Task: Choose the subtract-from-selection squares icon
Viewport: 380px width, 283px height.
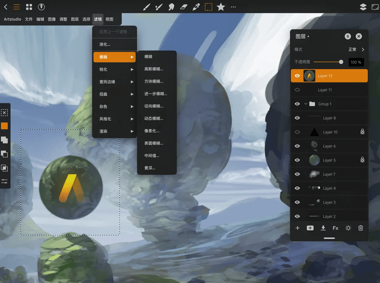Action: (x=4, y=154)
